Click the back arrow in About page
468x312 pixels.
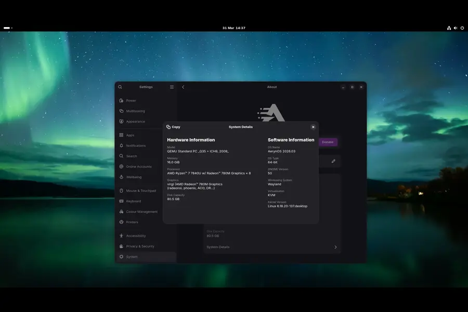(183, 87)
